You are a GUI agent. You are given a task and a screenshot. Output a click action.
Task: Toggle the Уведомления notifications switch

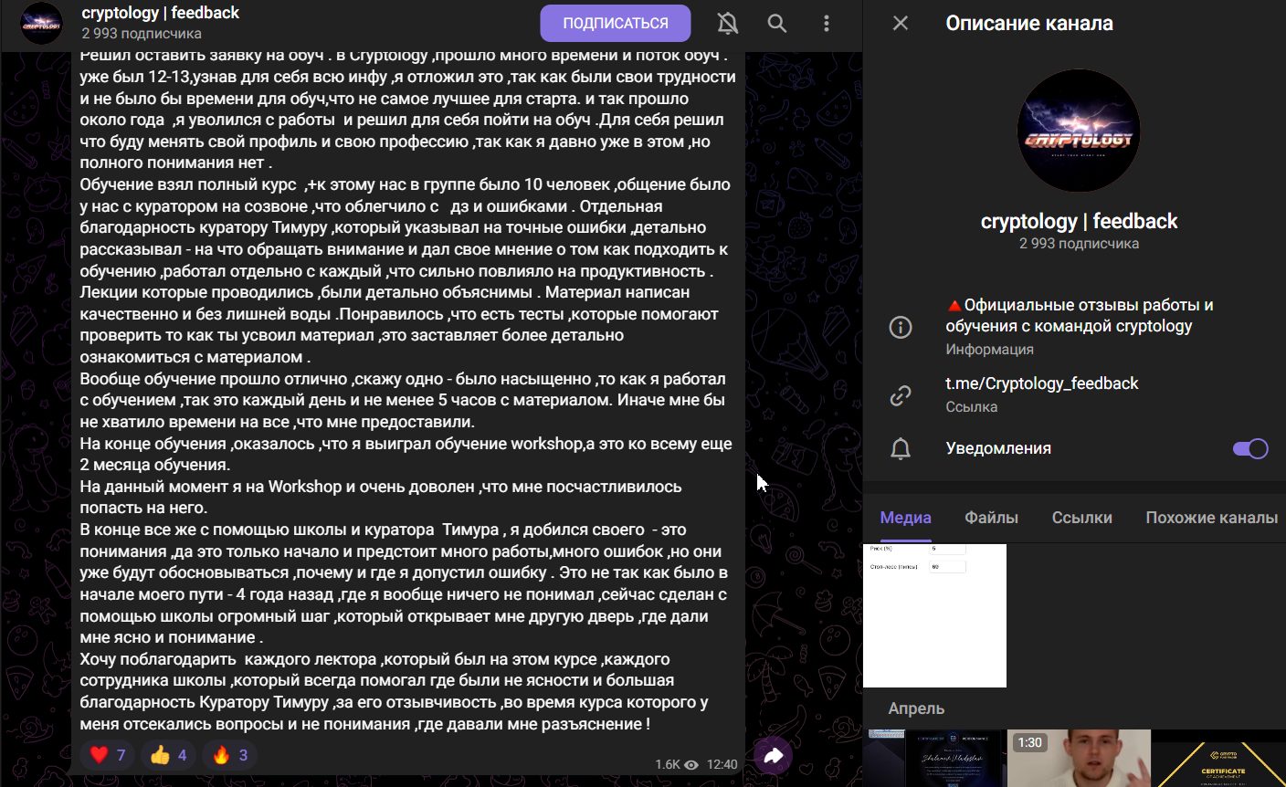pos(1250,448)
